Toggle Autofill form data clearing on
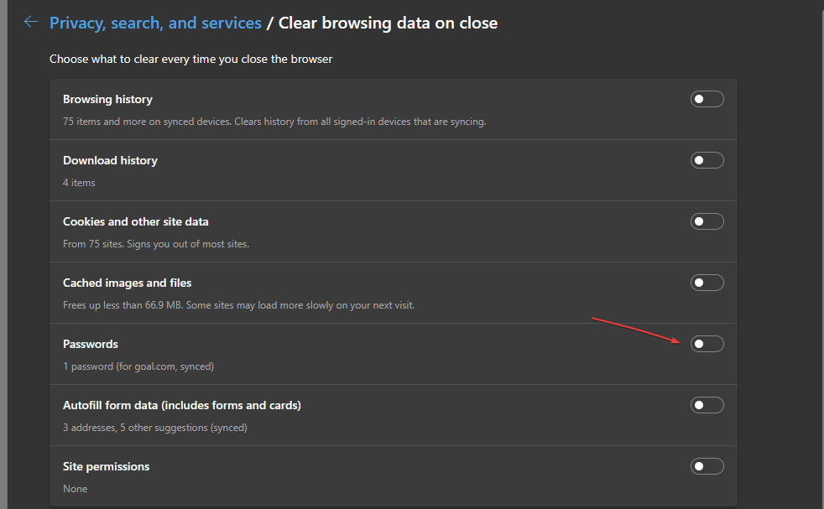 click(x=707, y=405)
